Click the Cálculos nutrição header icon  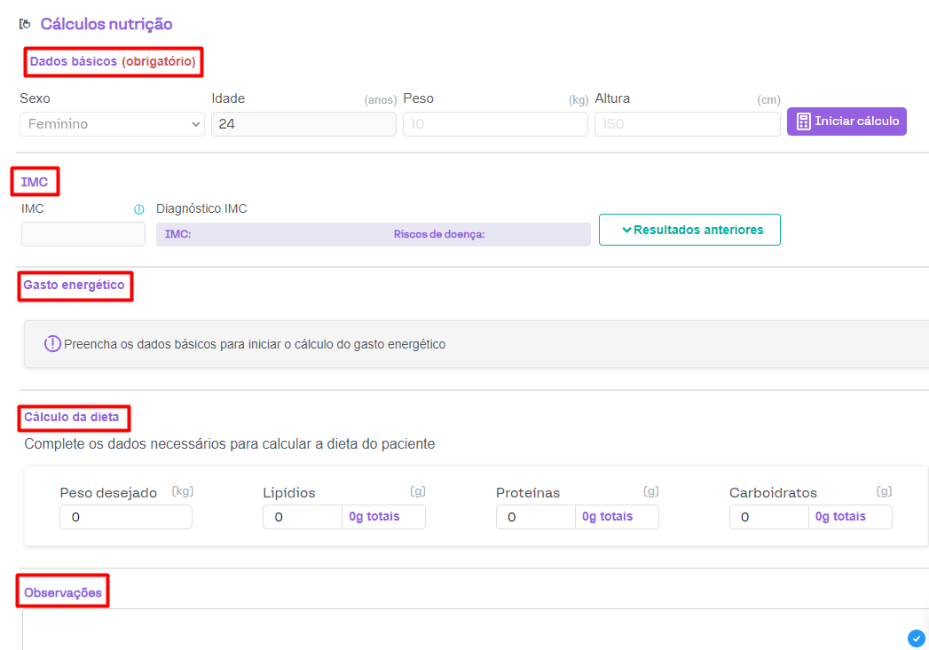[25, 24]
